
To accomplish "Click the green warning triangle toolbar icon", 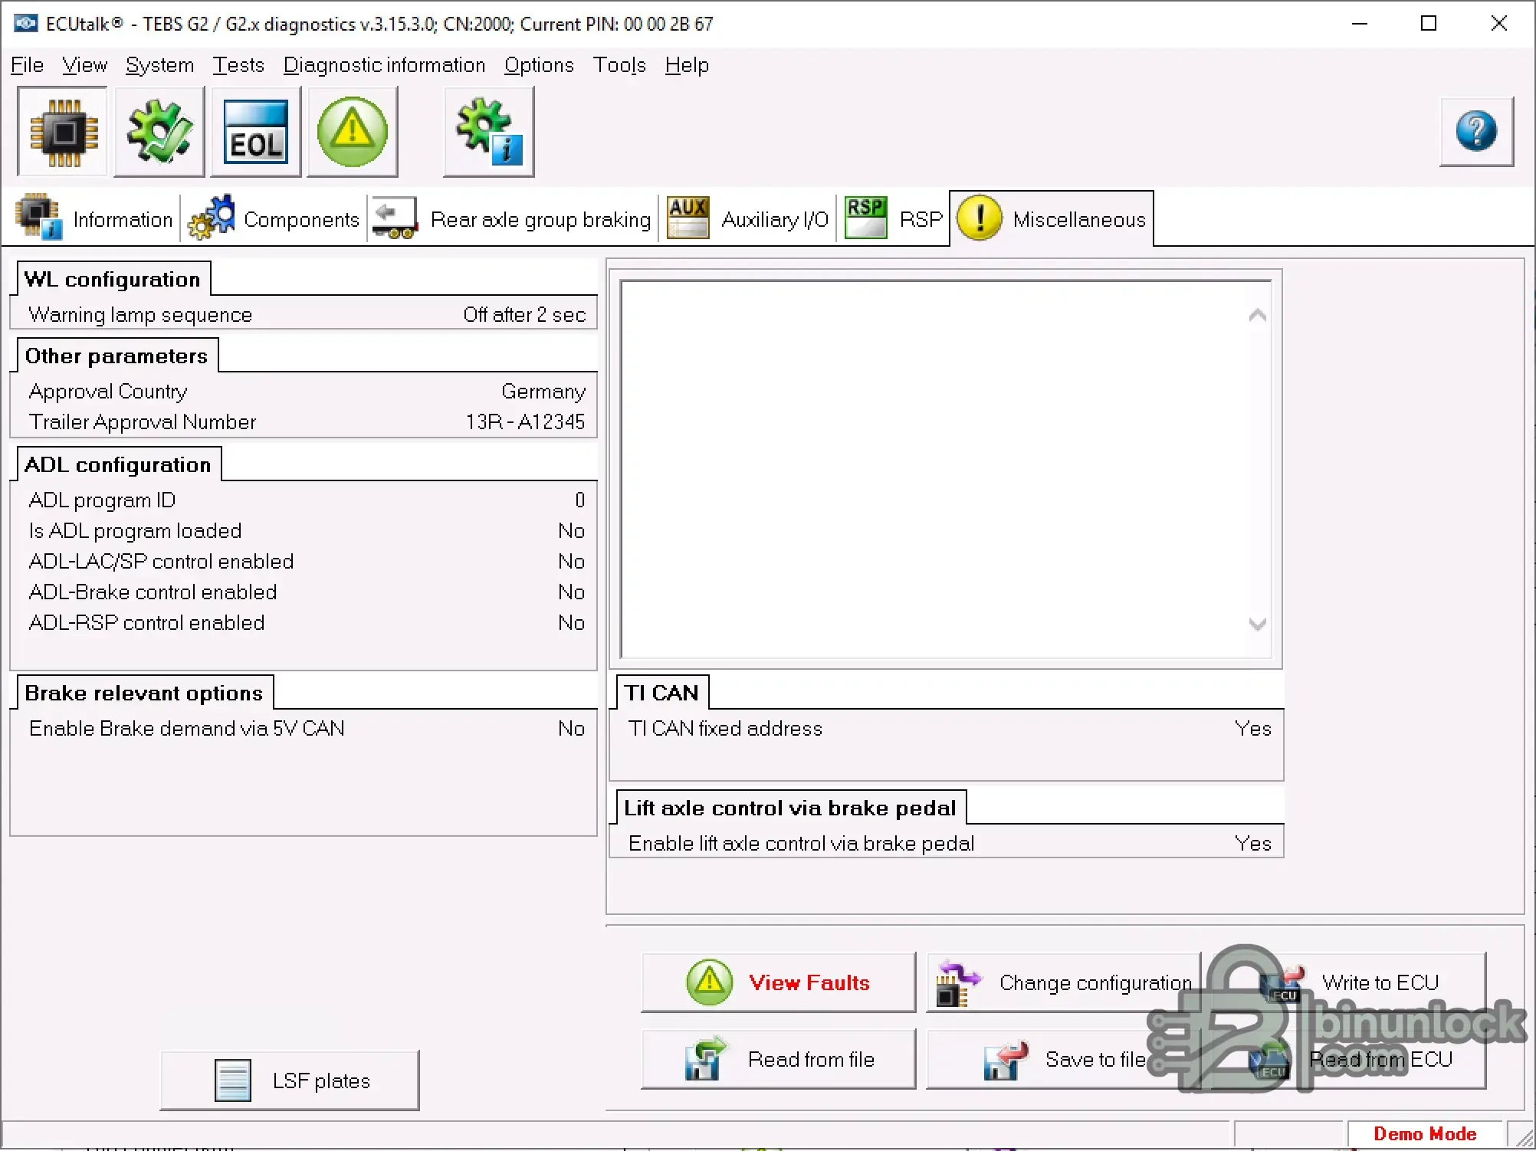I will 353,132.
